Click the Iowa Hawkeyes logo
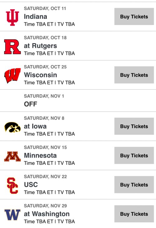Viewport: 156px width, 228px height. (x=12, y=127)
